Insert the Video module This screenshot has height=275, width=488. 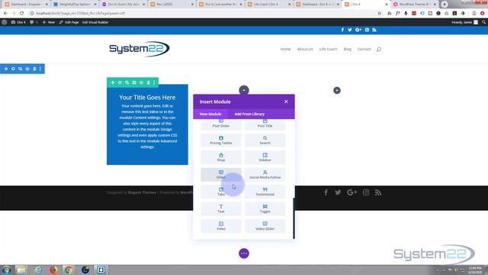click(221, 226)
